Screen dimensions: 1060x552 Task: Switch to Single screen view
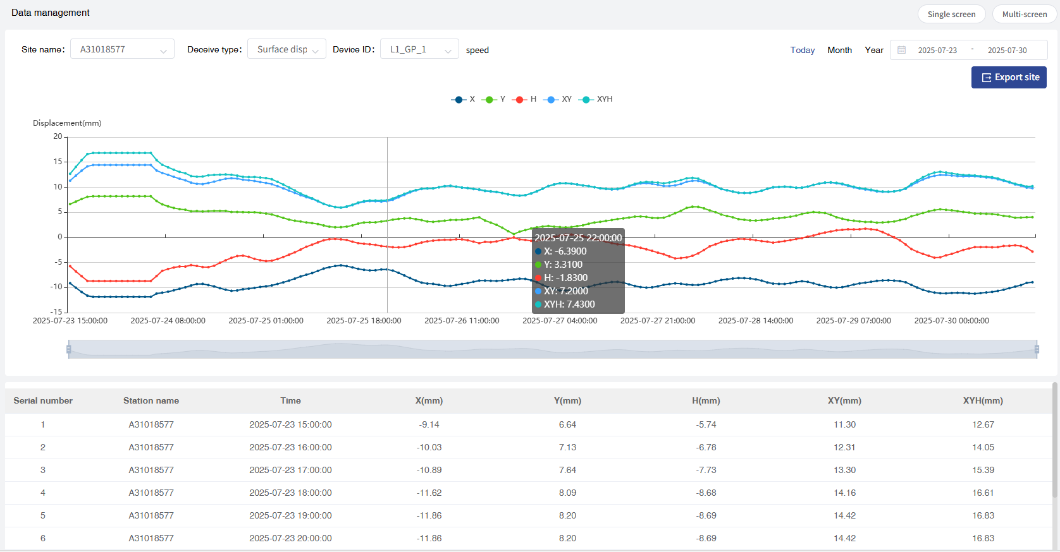point(951,14)
